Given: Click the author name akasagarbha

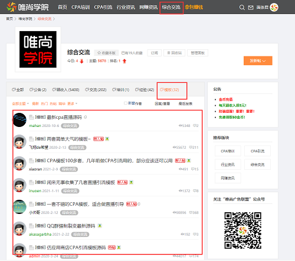Looking at the screenshot, I should point(40,235).
